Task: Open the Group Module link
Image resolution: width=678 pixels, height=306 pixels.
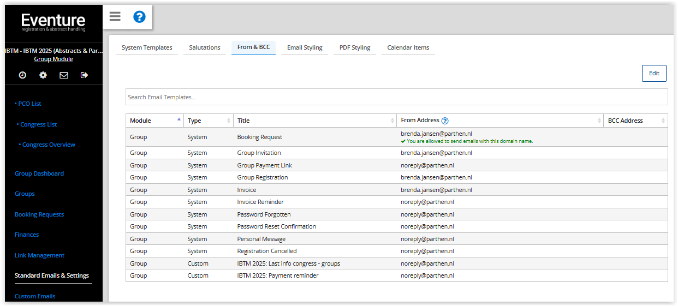Action: click(53, 59)
